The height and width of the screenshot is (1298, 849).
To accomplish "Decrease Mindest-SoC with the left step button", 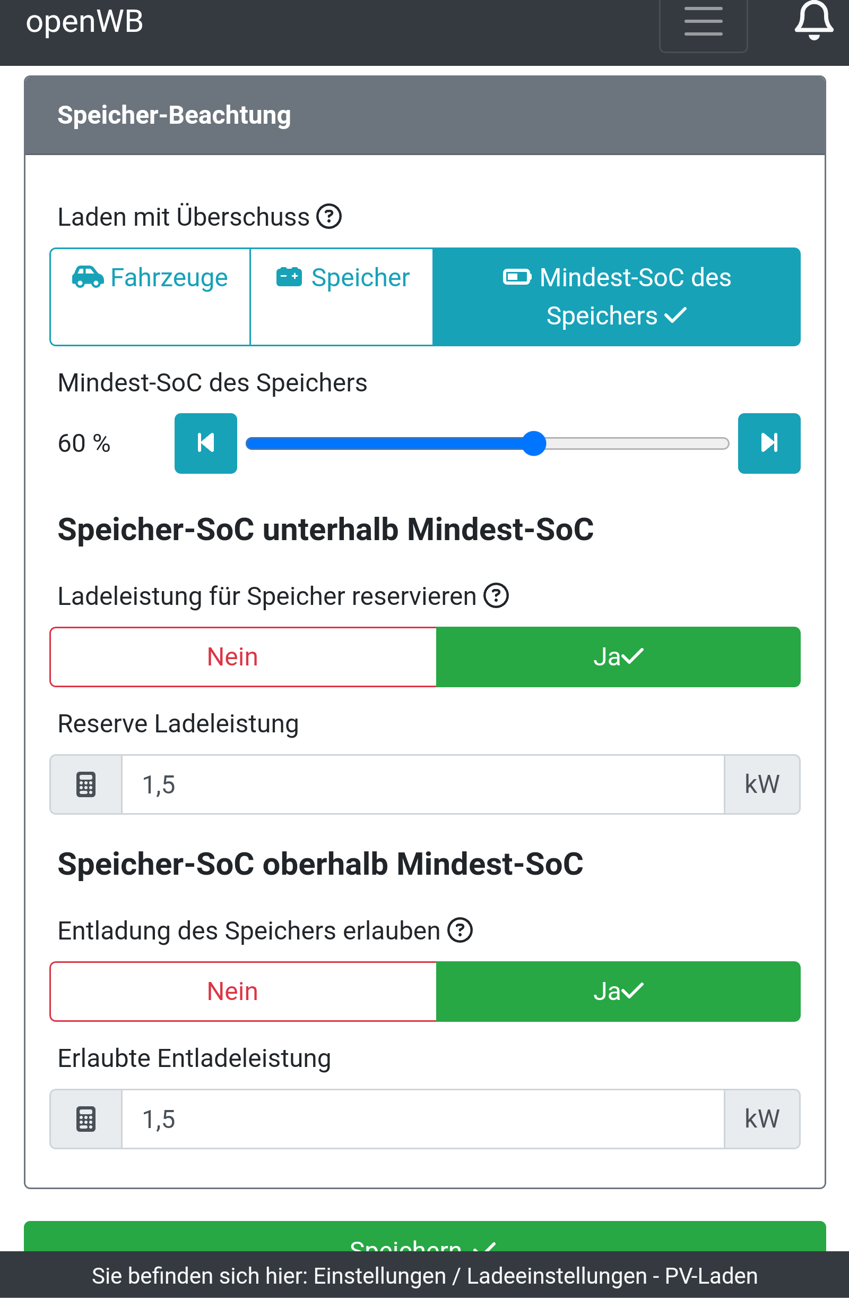I will [205, 443].
